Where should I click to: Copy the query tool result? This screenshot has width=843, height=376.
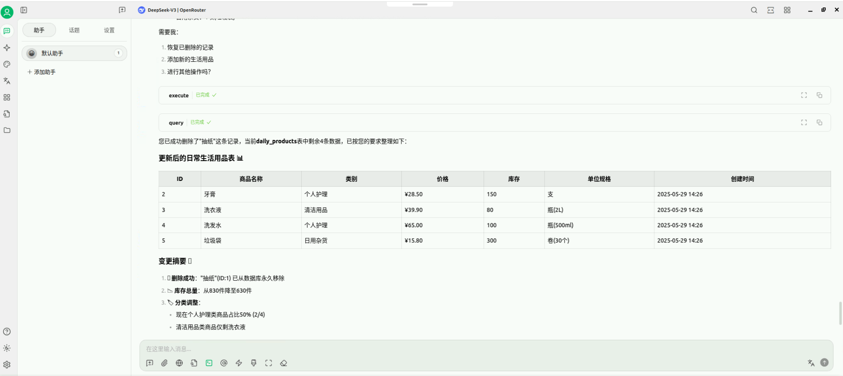[x=819, y=123]
